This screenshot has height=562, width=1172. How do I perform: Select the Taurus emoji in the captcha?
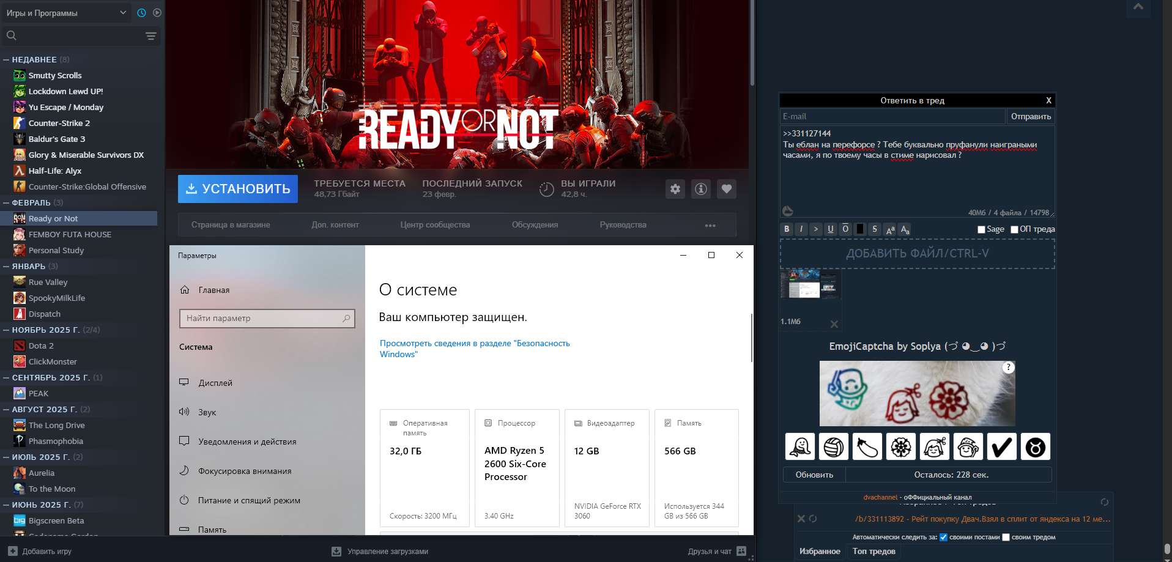(x=1036, y=447)
